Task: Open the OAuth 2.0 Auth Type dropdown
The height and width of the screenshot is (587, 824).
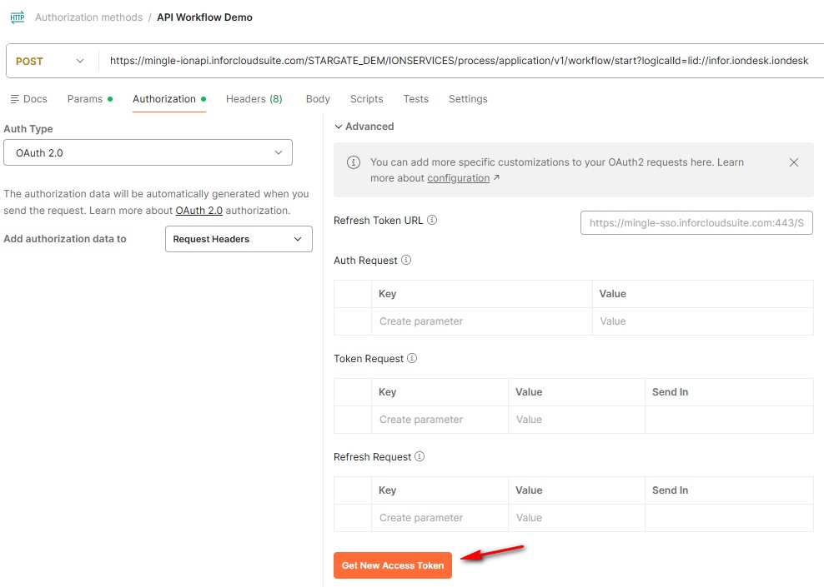Action: point(148,152)
